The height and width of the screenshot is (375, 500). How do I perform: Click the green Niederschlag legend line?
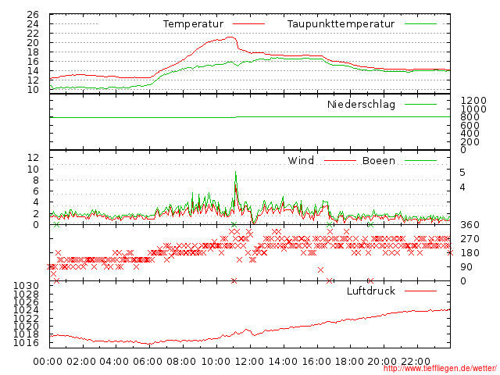click(420, 104)
